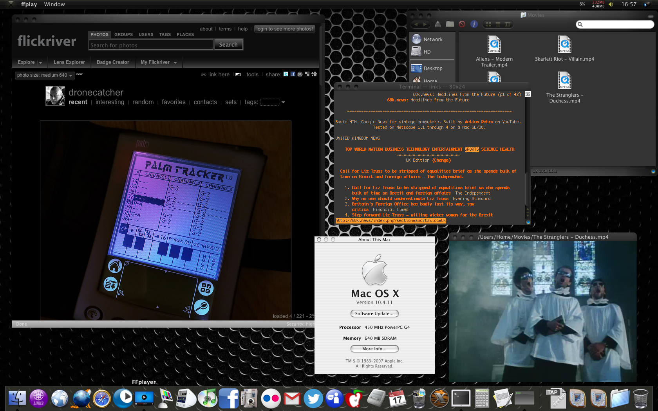Select the Skarlett Riot – Villain.mp4 file

tap(564, 49)
